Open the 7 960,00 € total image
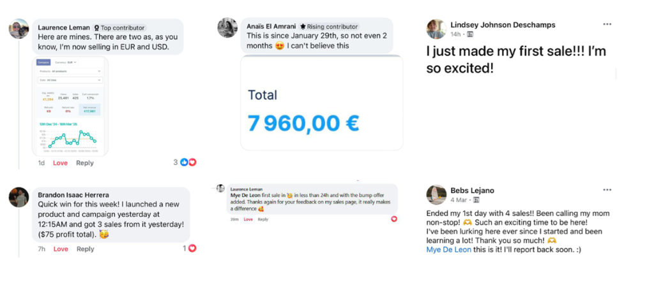Screen dimensions: 654x283 (321, 103)
